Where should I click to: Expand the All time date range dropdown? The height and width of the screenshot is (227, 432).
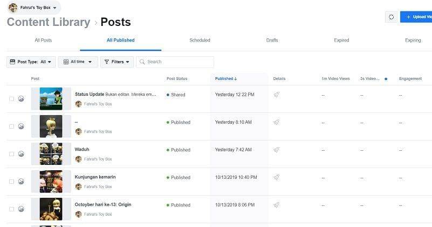point(78,62)
